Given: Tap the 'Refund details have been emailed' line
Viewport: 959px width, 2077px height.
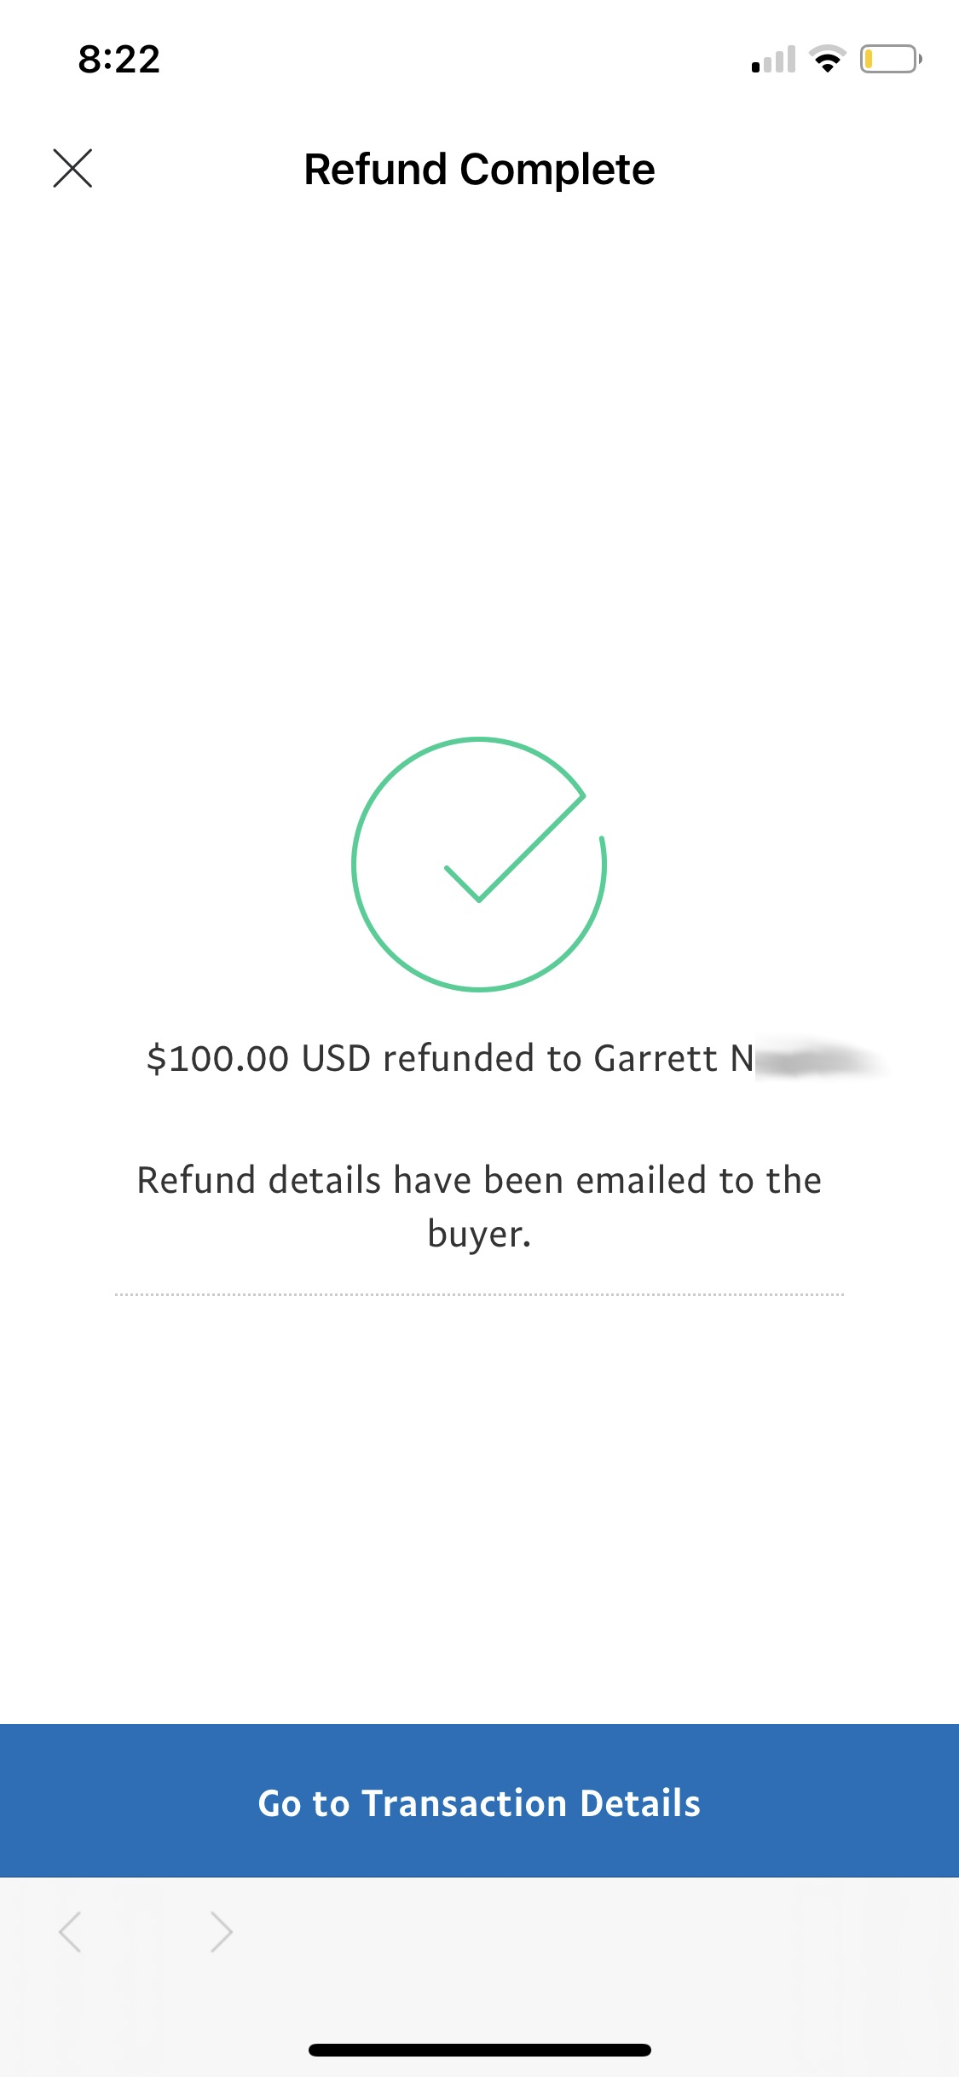Looking at the screenshot, I should click(479, 1180).
